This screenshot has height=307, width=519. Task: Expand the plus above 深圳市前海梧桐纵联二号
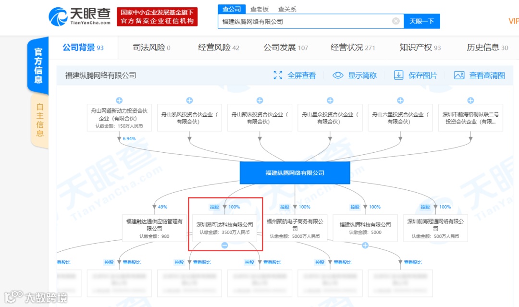click(x=470, y=100)
